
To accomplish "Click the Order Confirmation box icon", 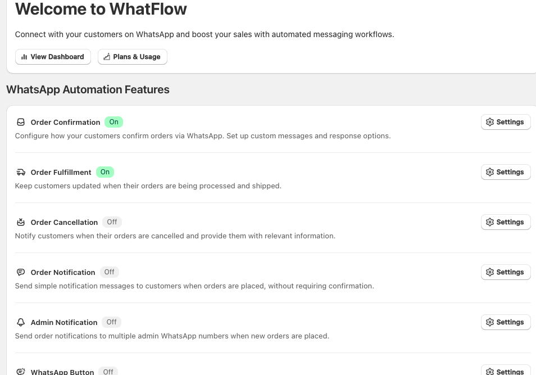I will (21, 122).
